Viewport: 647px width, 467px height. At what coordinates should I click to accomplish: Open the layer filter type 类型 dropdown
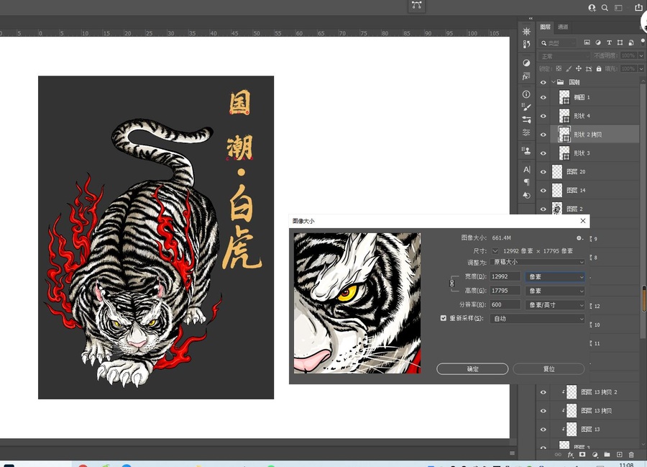(558, 42)
